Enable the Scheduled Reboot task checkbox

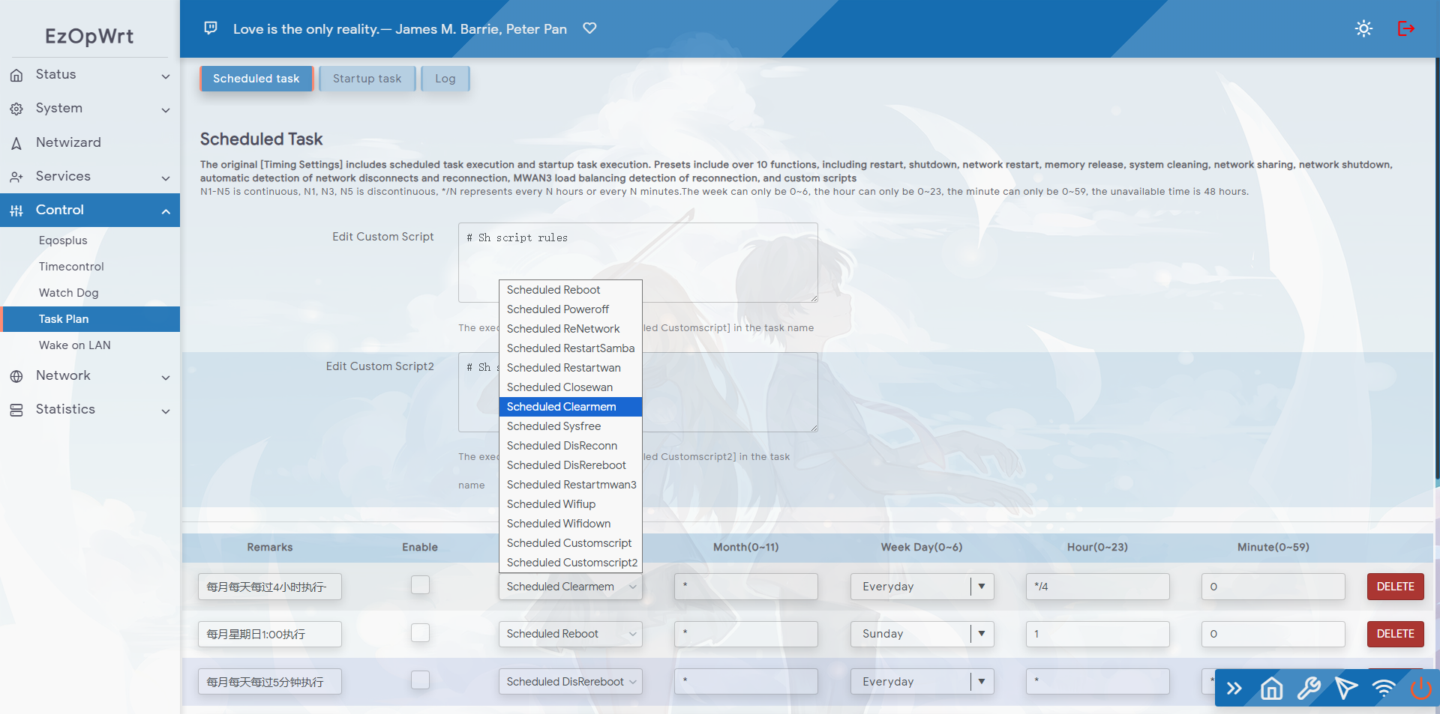tap(420, 633)
